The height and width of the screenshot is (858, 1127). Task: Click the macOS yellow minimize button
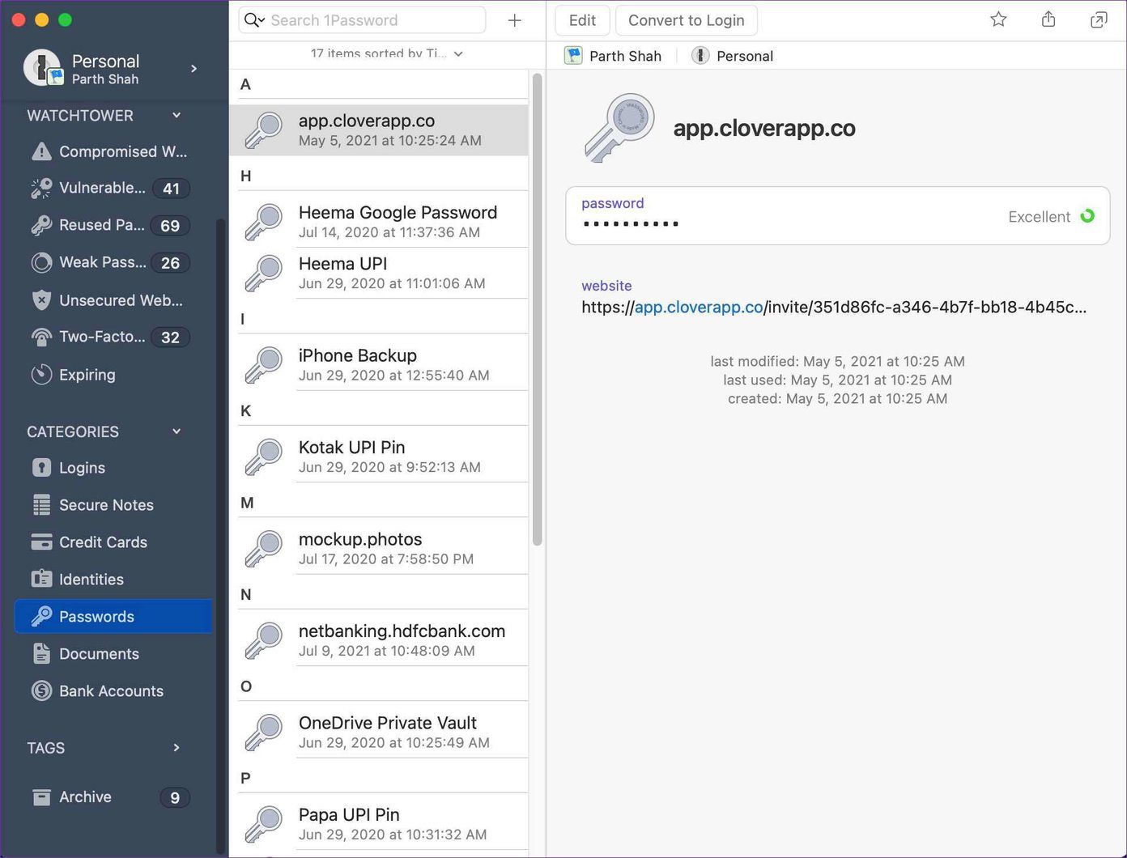tap(42, 19)
